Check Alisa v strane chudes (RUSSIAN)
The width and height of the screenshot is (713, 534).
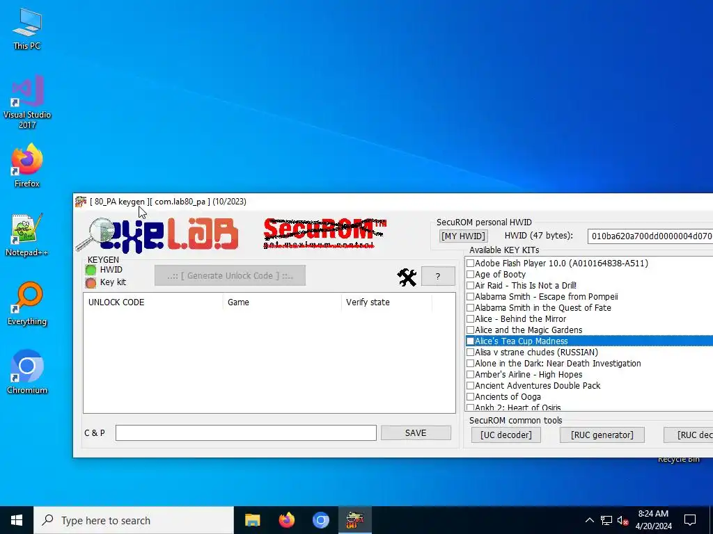[x=471, y=353]
